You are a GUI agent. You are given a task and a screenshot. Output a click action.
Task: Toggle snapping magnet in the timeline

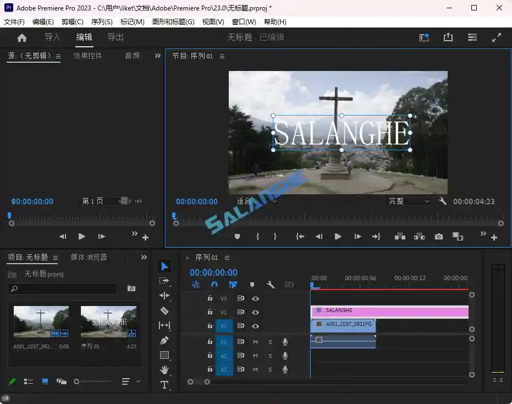click(x=214, y=285)
